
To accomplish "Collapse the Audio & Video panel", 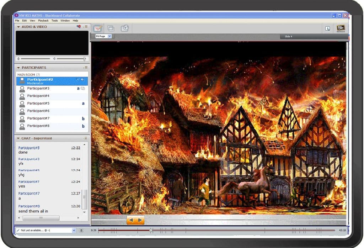I will 18,27.
